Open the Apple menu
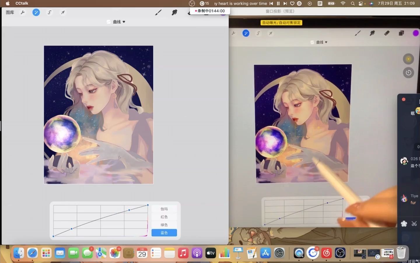This screenshot has width=420, height=263. (8, 3)
